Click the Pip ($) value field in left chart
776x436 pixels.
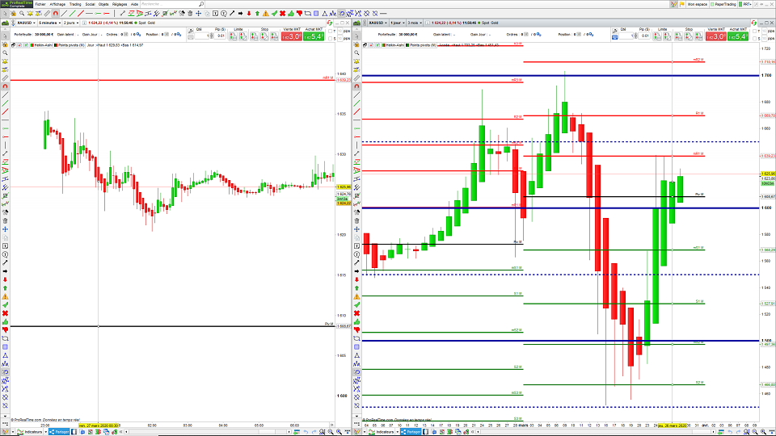220,36
